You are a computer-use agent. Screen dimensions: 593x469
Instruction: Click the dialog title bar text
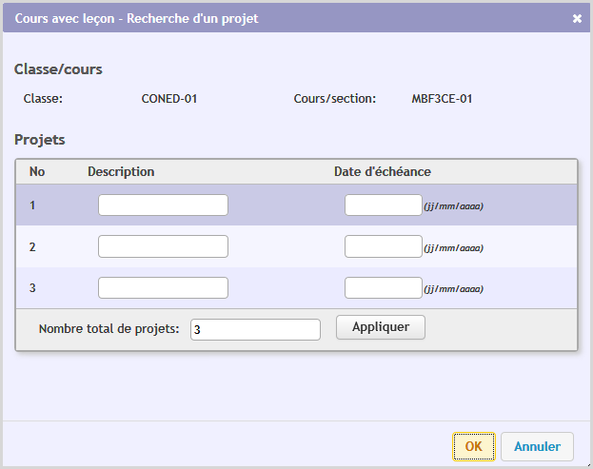(x=136, y=18)
